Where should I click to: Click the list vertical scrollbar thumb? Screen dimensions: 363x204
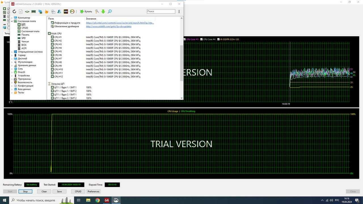coord(181,63)
